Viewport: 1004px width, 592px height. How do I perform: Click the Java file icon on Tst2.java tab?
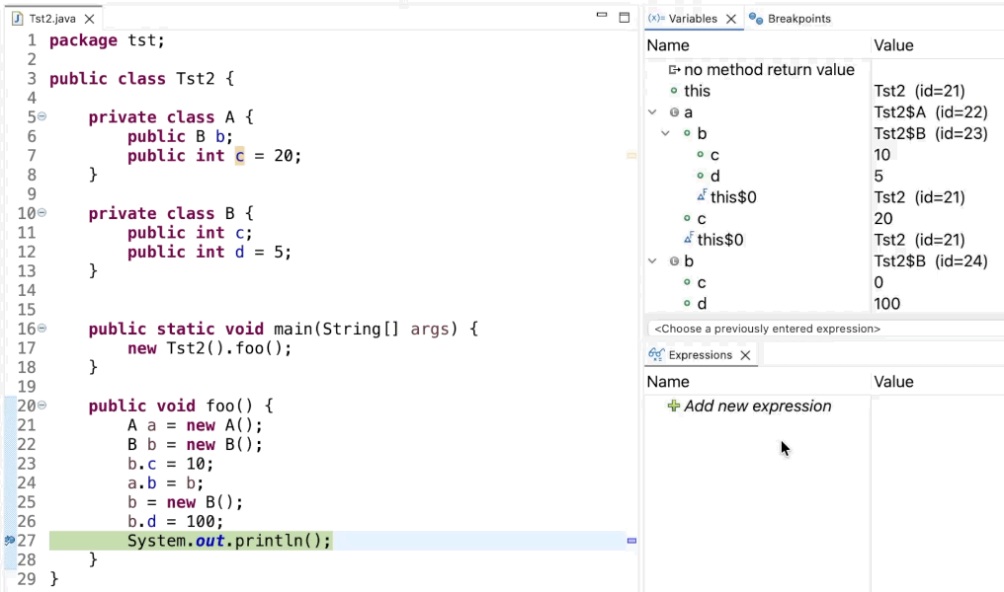point(18,19)
